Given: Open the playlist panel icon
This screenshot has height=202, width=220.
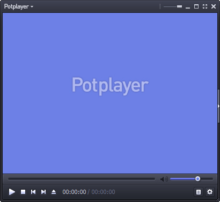Looking at the screenshot, I should (x=199, y=192).
